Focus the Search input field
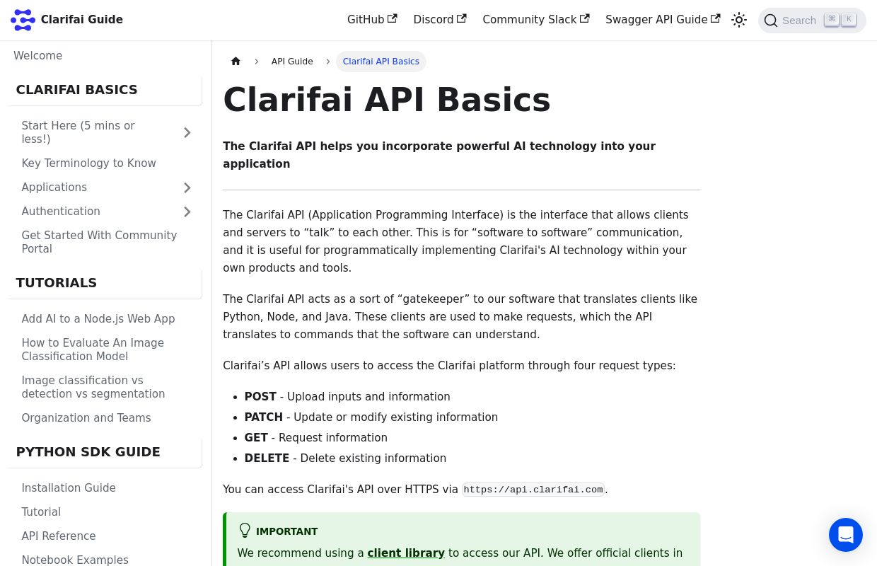 click(x=812, y=21)
